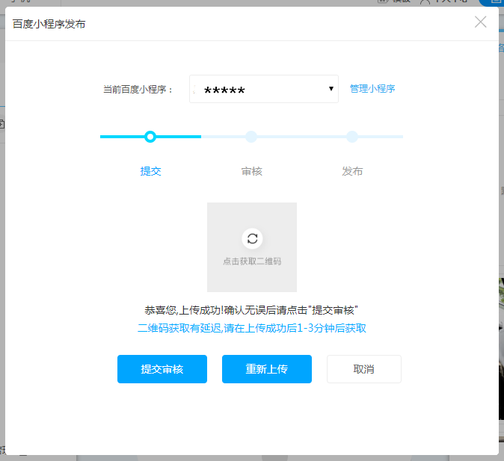504x461 pixels.
Task: Click the 审核 step circle marker
Action: [x=251, y=137]
